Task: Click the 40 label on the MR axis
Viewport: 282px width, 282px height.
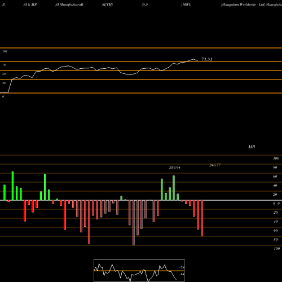Action: [275, 186]
